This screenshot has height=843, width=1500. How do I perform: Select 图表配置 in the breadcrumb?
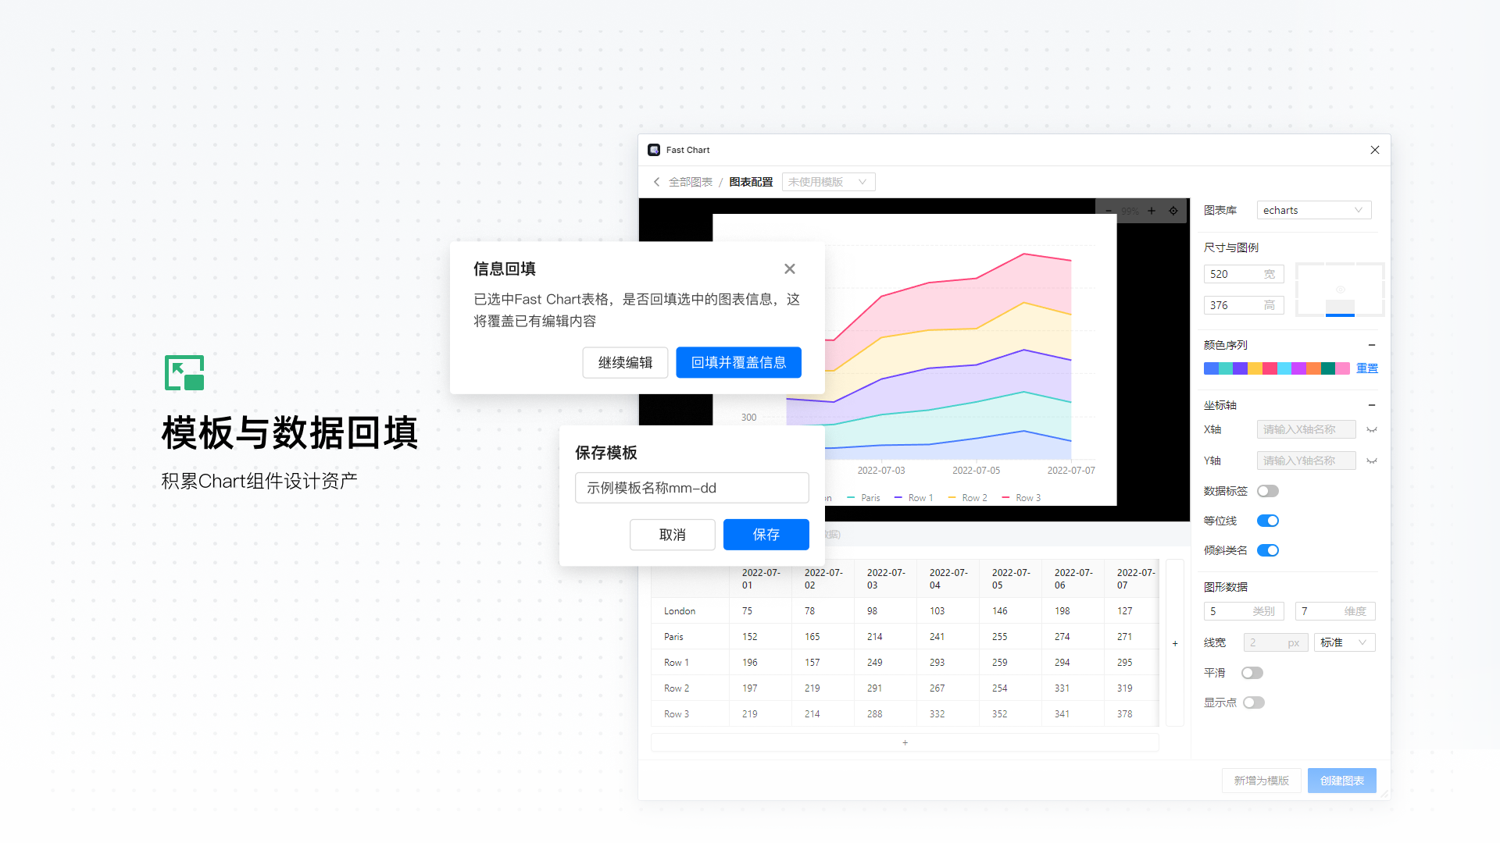click(750, 181)
